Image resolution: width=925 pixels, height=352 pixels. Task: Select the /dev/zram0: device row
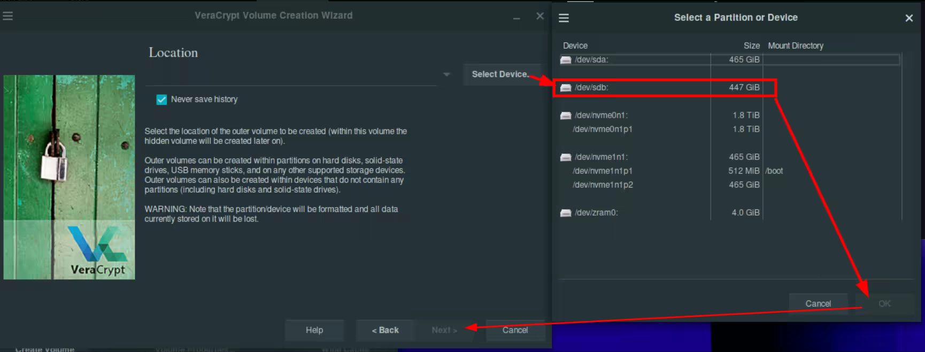[x=729, y=213]
